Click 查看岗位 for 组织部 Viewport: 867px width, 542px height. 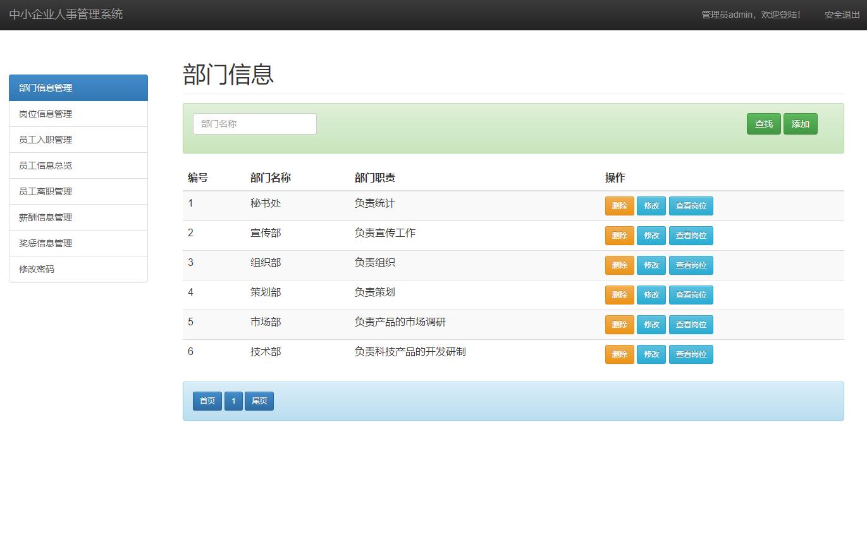[691, 265]
